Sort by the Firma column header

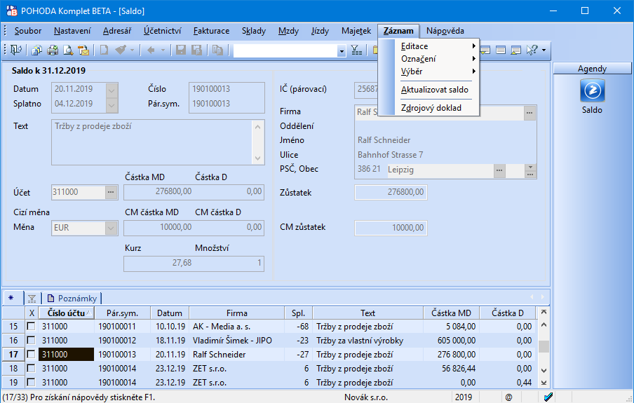[x=236, y=313]
